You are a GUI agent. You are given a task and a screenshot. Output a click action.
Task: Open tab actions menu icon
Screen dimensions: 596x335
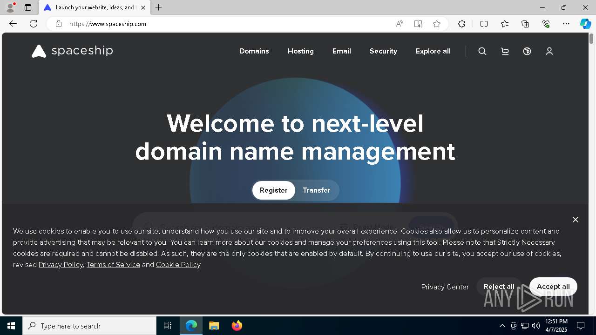pyautogui.click(x=28, y=7)
